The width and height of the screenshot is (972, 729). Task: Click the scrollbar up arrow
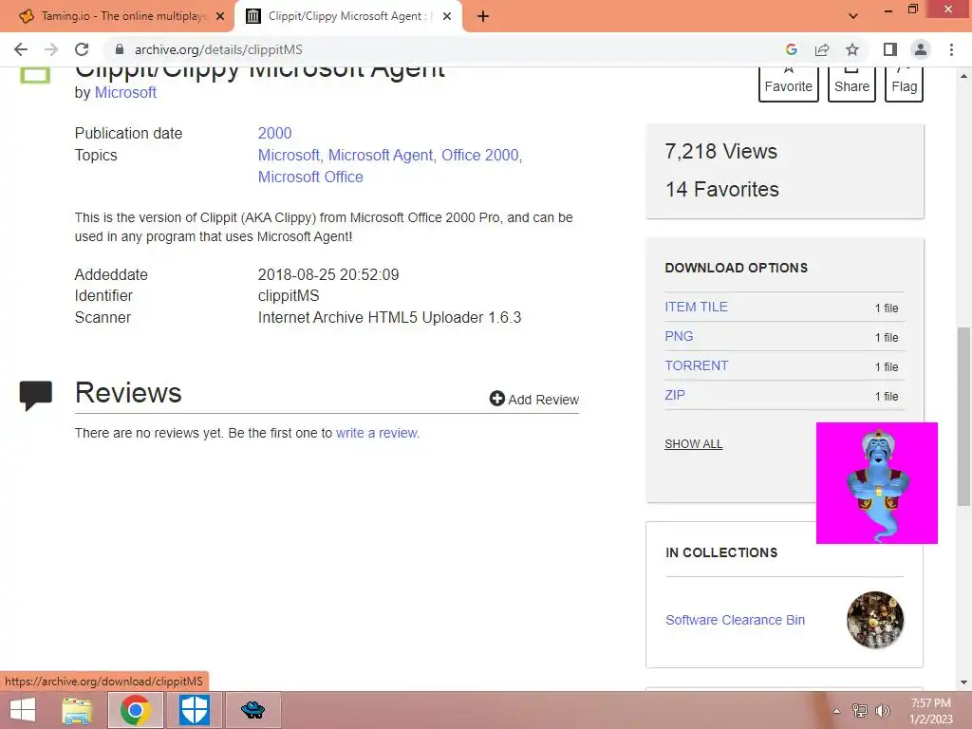pyautogui.click(x=963, y=76)
